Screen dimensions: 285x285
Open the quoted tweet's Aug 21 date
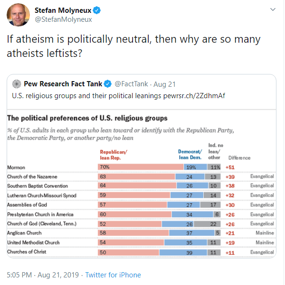(x=166, y=84)
